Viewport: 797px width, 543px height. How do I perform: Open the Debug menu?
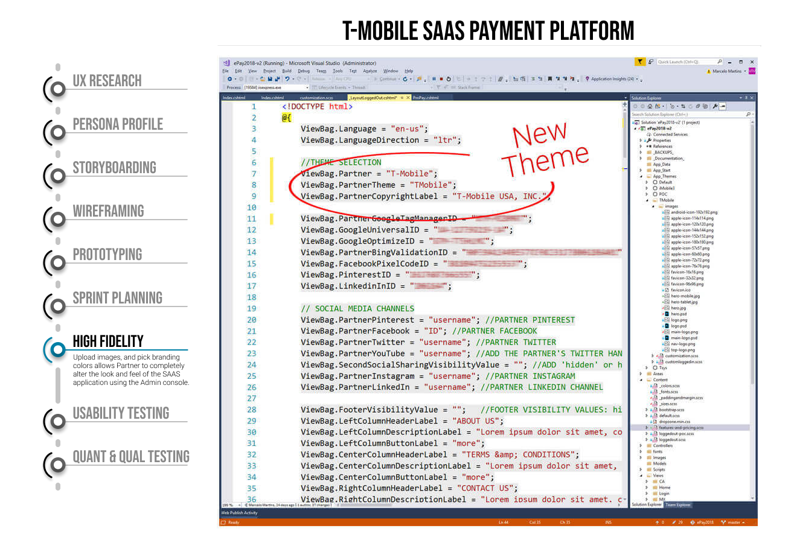[x=304, y=71]
